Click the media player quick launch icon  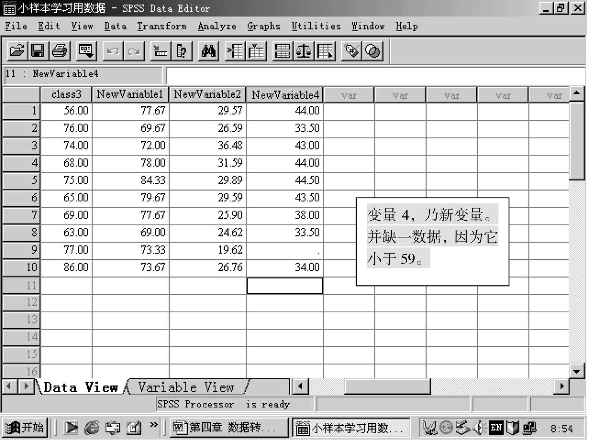tap(71, 428)
